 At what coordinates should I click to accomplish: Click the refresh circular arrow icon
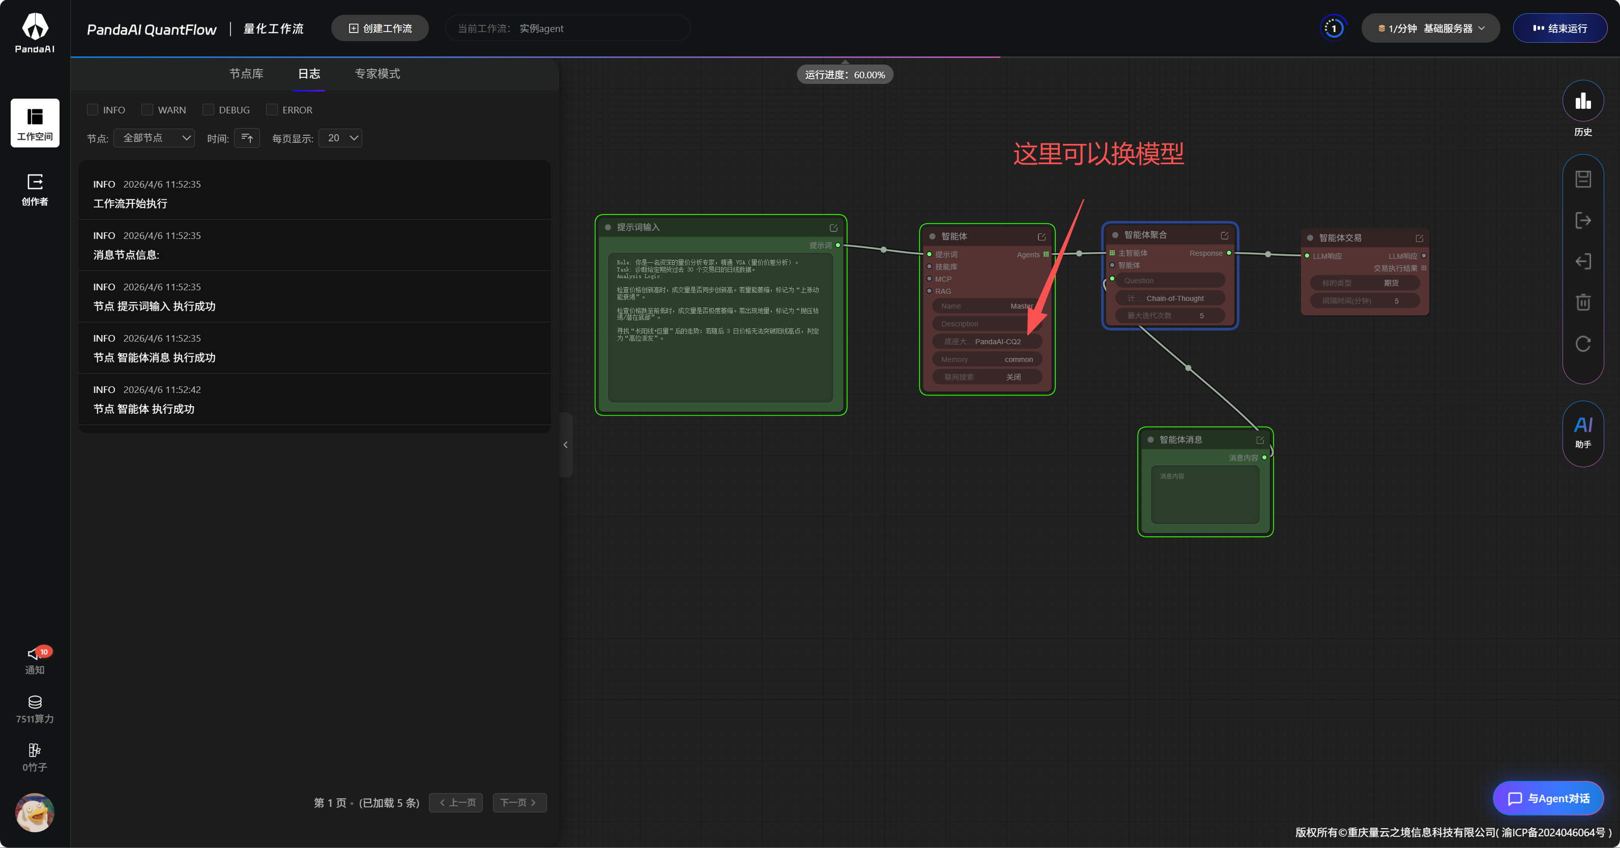1582,343
